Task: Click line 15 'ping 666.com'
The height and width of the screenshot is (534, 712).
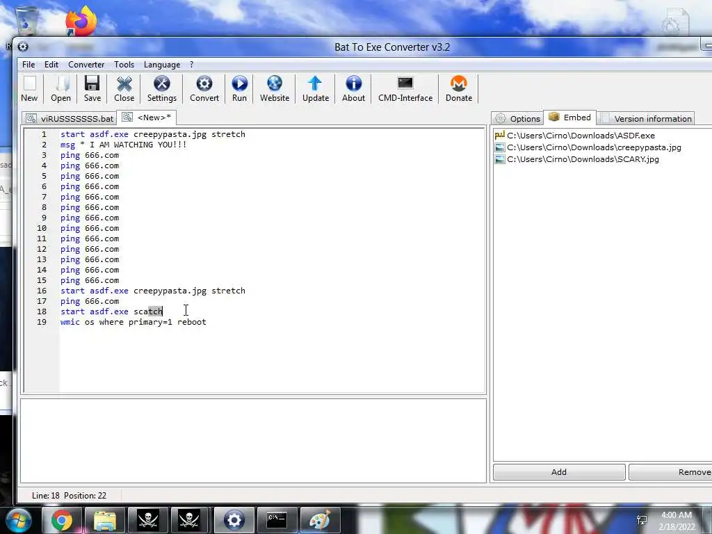Action: pyautogui.click(x=90, y=280)
